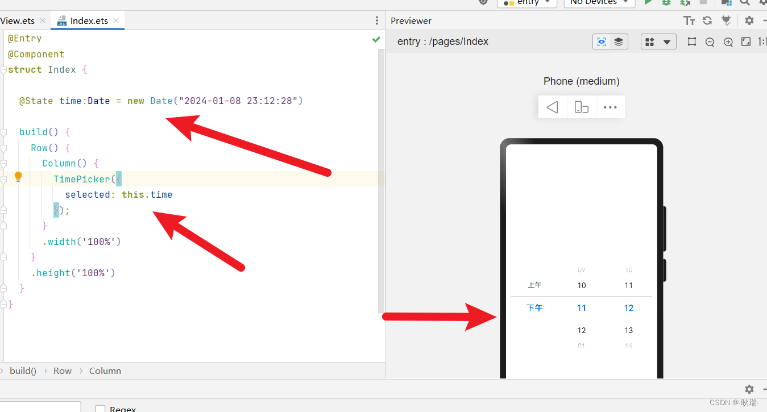Screen dimensions: 767x412
Task: Click the green inspection checkmark
Action: [376, 39]
